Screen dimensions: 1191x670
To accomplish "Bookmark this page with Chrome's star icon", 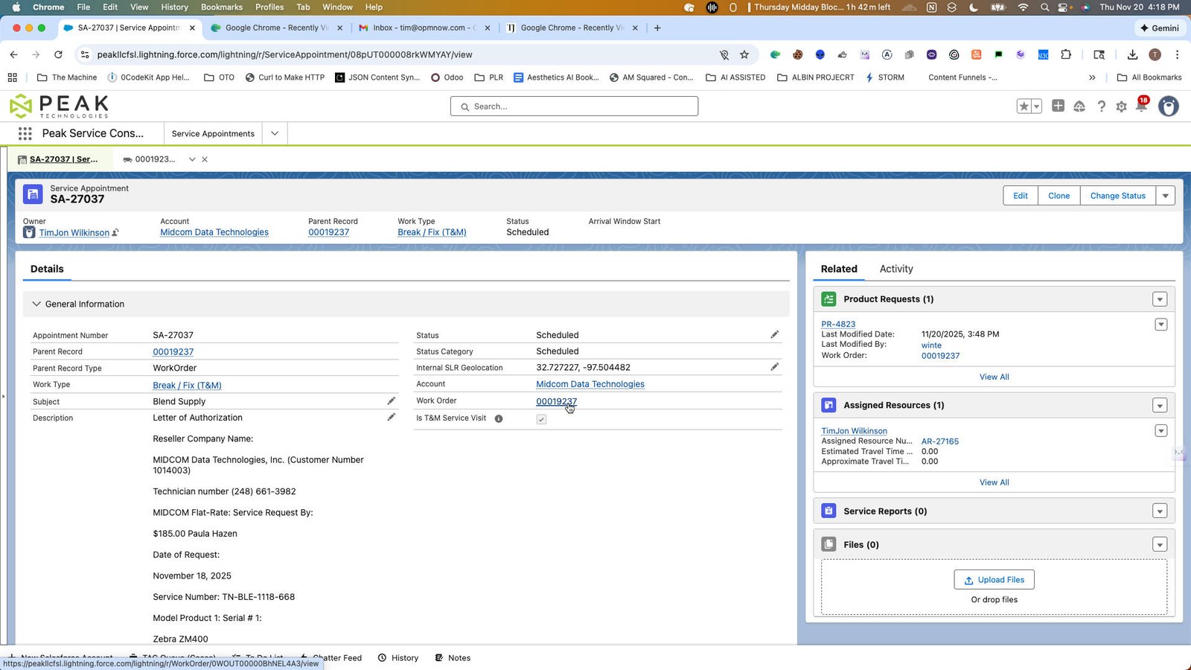I will (x=744, y=54).
